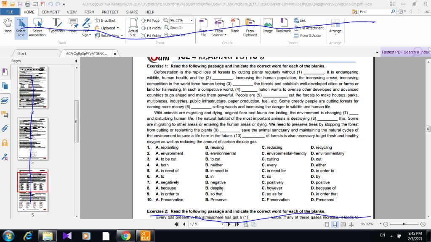
Task: Create a Blank PDF
Action: pyautogui.click(x=234, y=26)
